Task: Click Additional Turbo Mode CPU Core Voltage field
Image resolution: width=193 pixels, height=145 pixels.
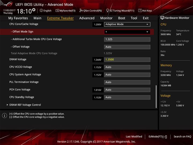Action: click(x=127, y=39)
